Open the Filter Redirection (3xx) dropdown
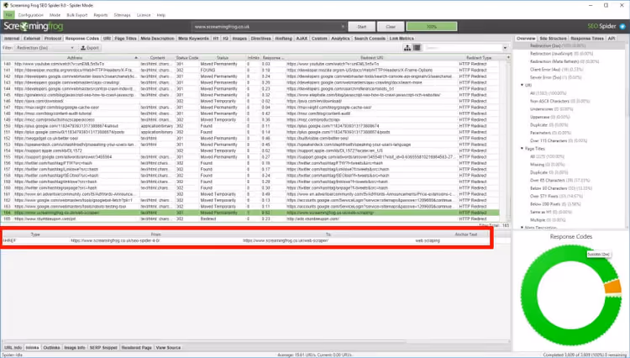 pyautogui.click(x=45, y=48)
